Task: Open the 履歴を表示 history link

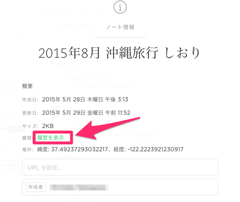Action: (50, 138)
